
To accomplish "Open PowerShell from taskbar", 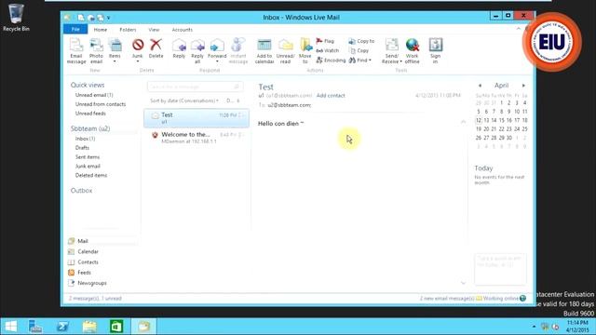I will click(62, 327).
